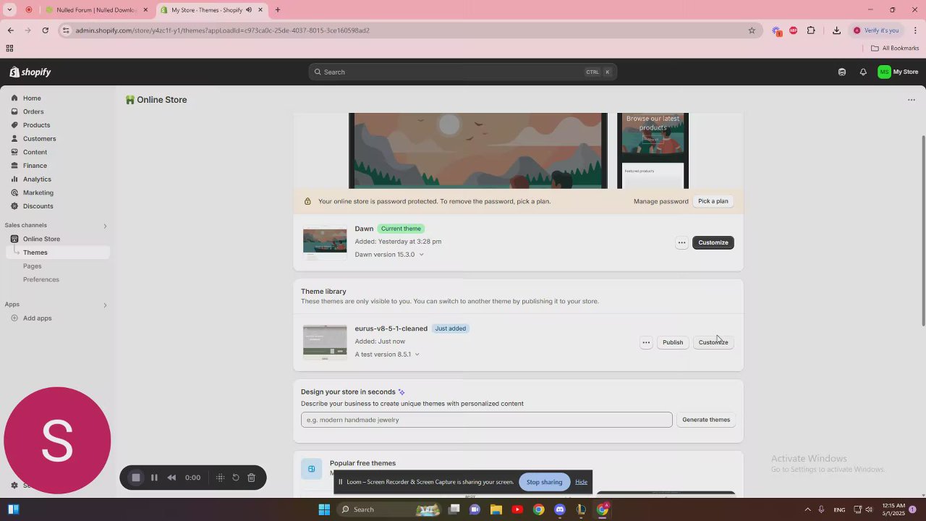This screenshot has width=926, height=521.
Task: Click the Generate themes button
Action: tap(706, 420)
